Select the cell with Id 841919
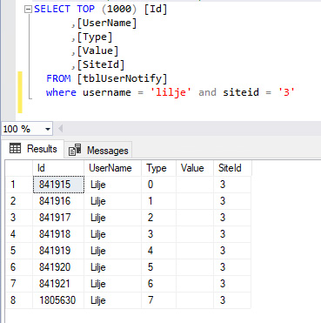321x323 pixels. click(x=58, y=251)
